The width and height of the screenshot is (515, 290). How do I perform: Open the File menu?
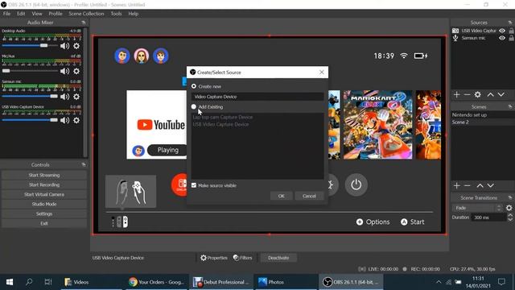coord(6,14)
